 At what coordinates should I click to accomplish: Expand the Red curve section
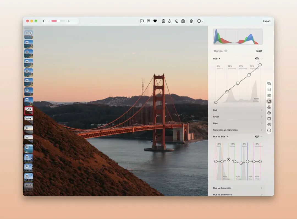238,110
